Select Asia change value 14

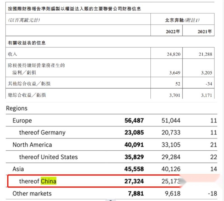tap(214, 169)
